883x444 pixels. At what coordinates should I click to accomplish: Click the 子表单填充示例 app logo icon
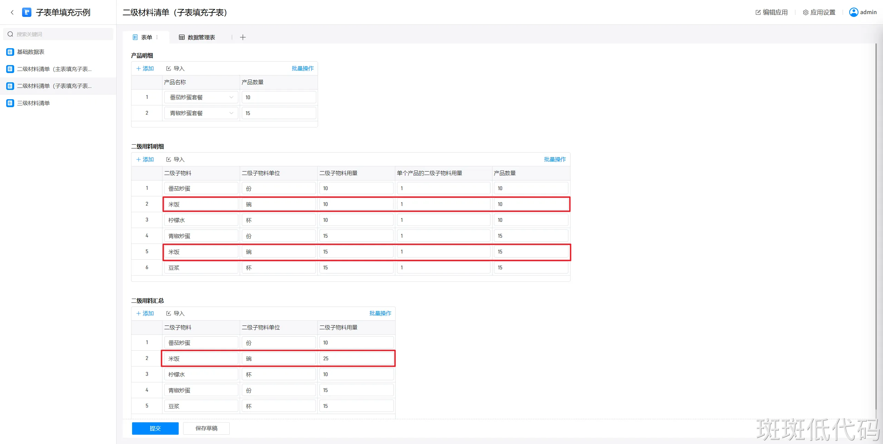27,12
